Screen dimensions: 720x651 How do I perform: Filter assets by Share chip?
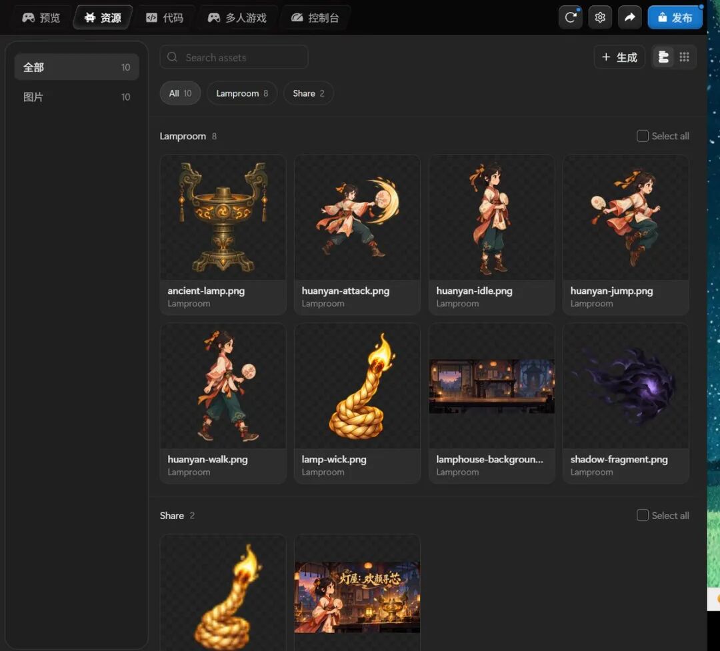click(x=309, y=93)
